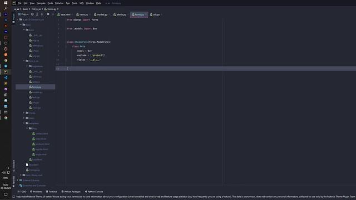Open the Run menu
The width and height of the screenshot is (356, 200).
click(x=68, y=3)
